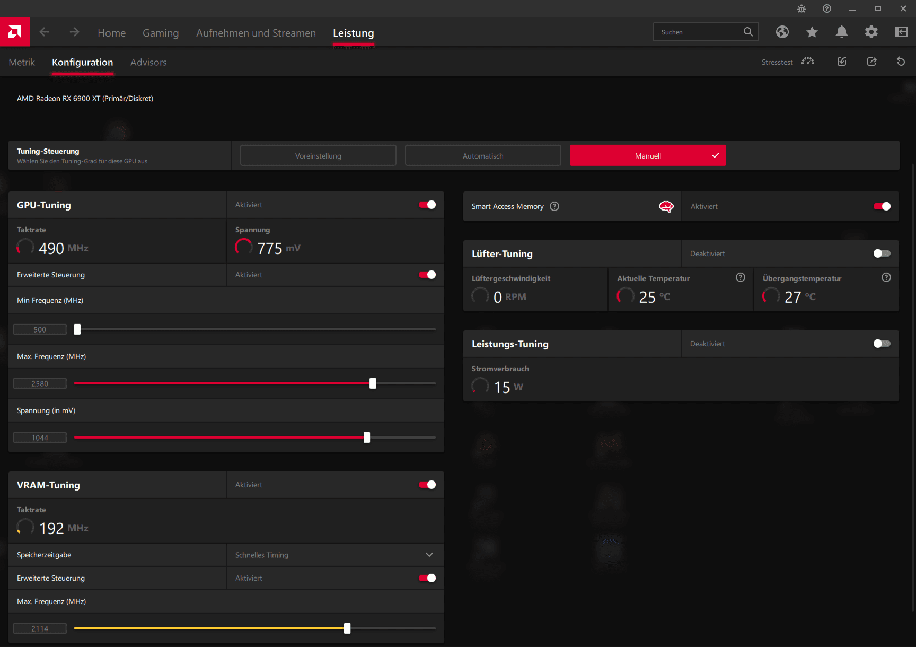Open Speicherzeitgabe Schnelles Timing dropdown
The width and height of the screenshot is (916, 647).
335,555
